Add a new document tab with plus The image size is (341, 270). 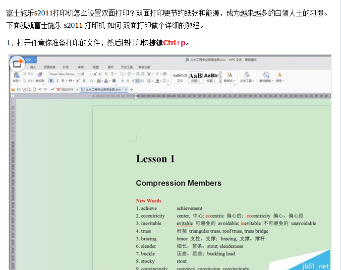click(131, 89)
